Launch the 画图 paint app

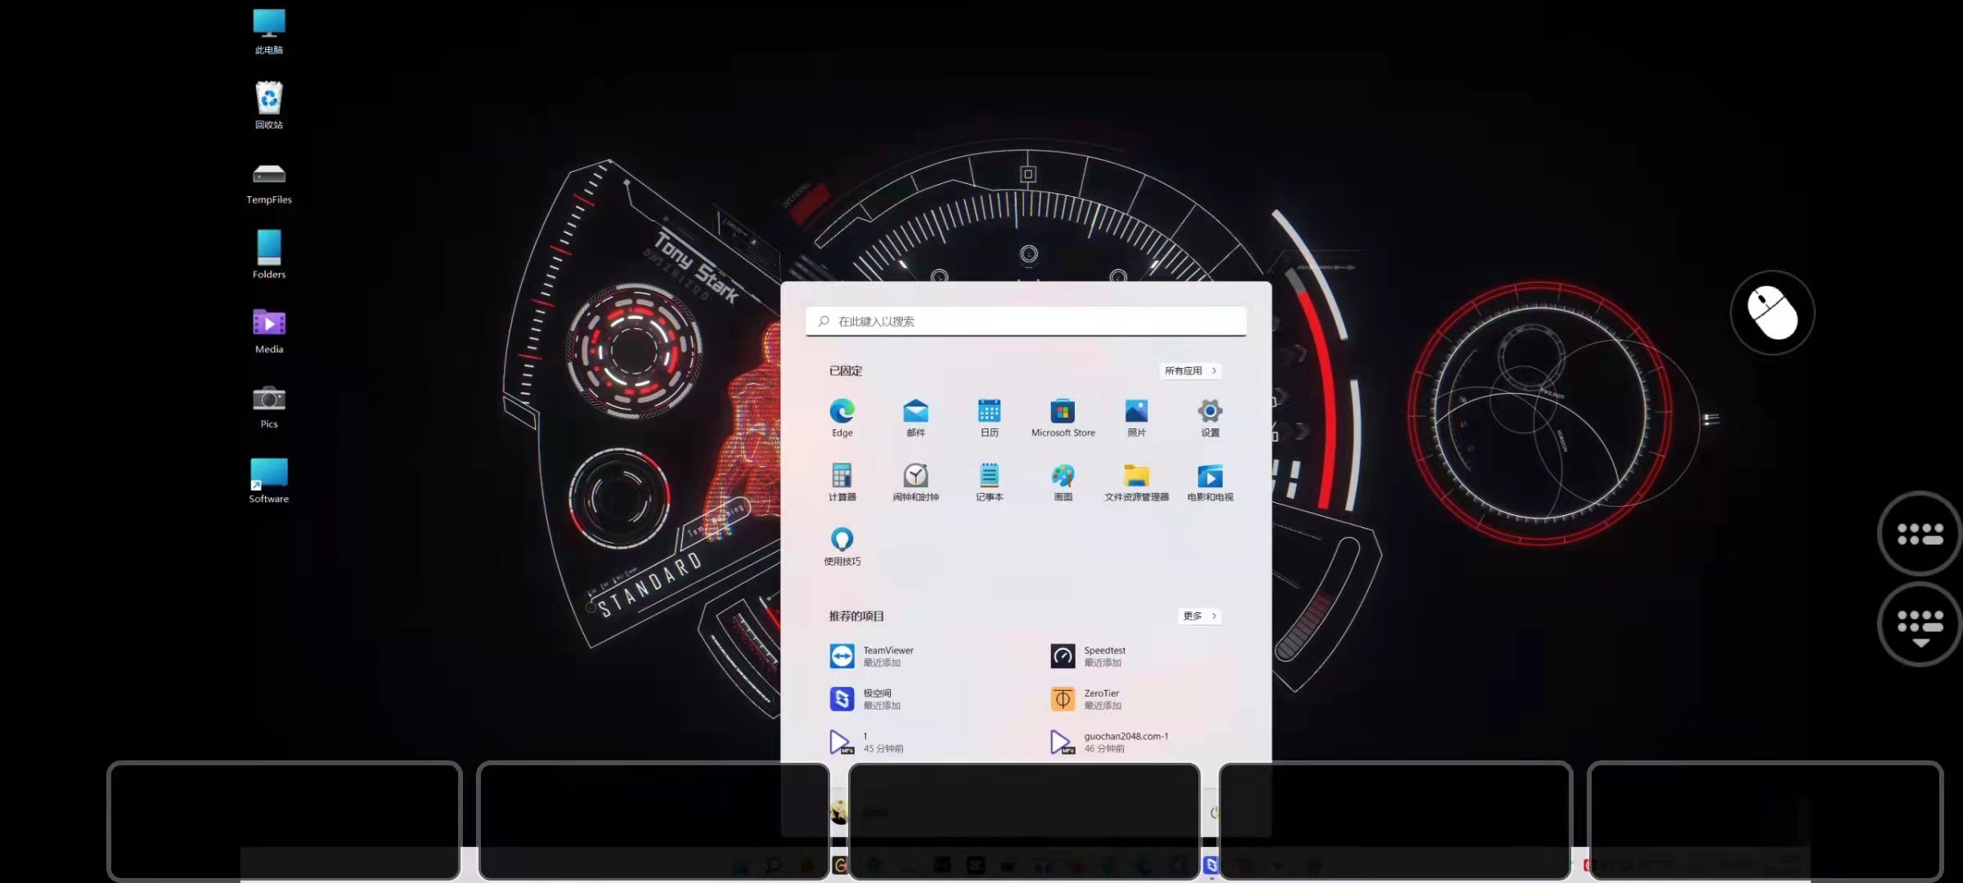[1062, 482]
